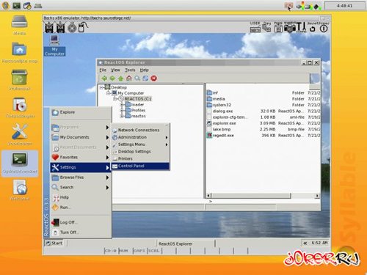Click the Bochs Power button icon
The image size is (367, 275).
coord(324,29)
